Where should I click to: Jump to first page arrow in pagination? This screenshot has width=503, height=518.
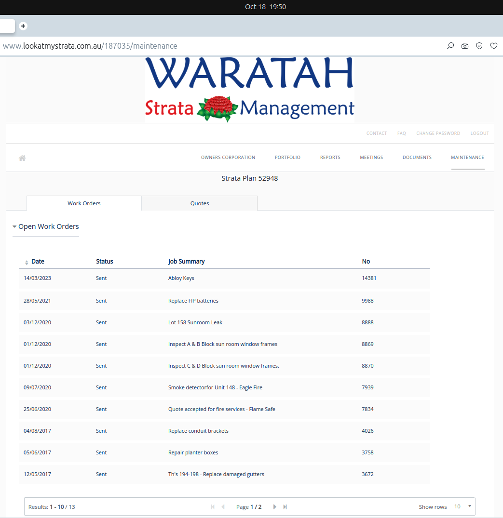coord(213,507)
